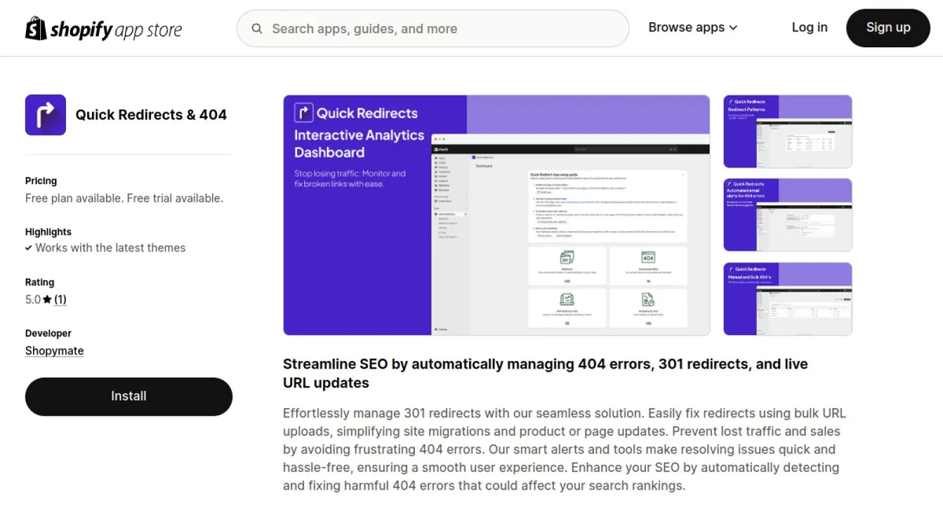Open the Redirect Patterns screenshot thumbnail
The image size is (943, 511).
pos(787,131)
